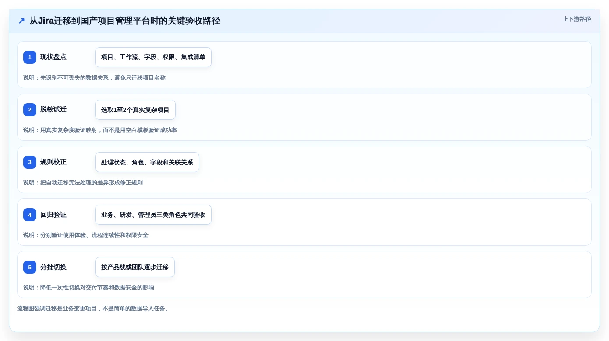The width and height of the screenshot is (609, 341).
Task: Click the 业务、研发、管理员三类角色共同验收 box
Action: [153, 215]
